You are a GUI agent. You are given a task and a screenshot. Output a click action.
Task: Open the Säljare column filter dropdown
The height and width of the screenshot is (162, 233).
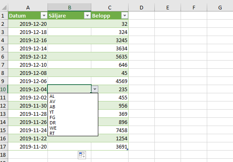pos(87,16)
